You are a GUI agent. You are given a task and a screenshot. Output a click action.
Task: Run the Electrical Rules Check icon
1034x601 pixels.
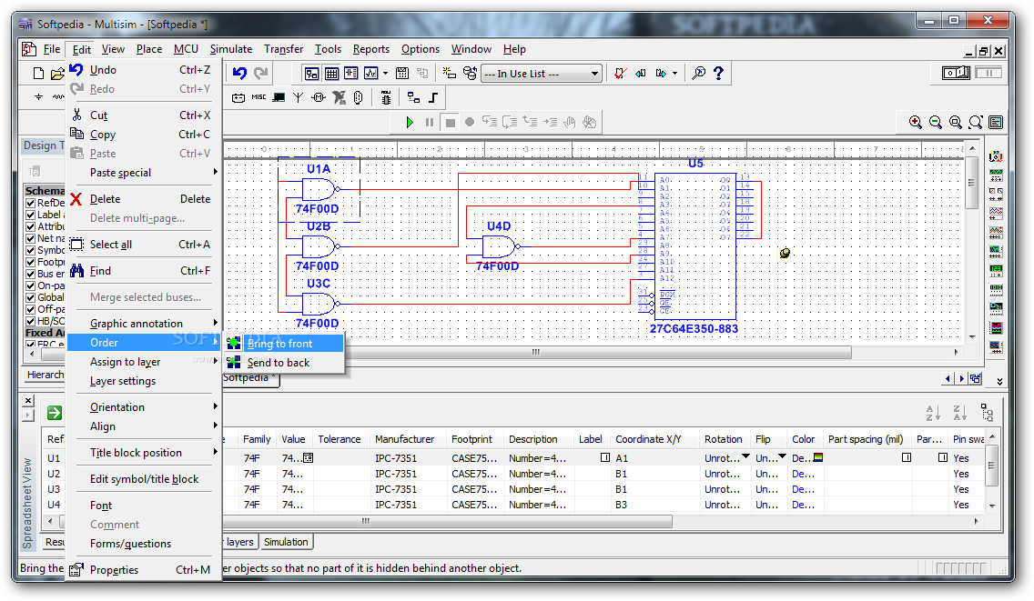[620, 73]
